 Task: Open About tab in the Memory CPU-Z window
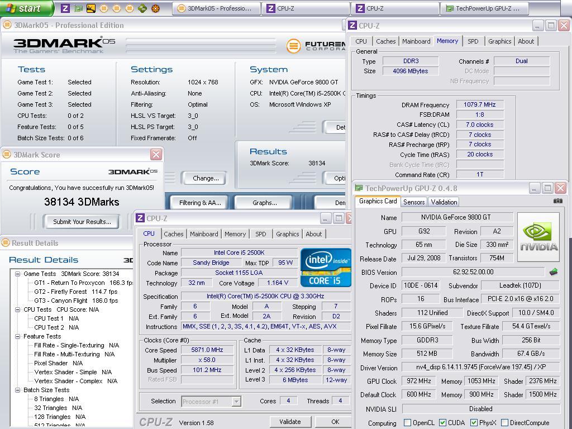526,41
